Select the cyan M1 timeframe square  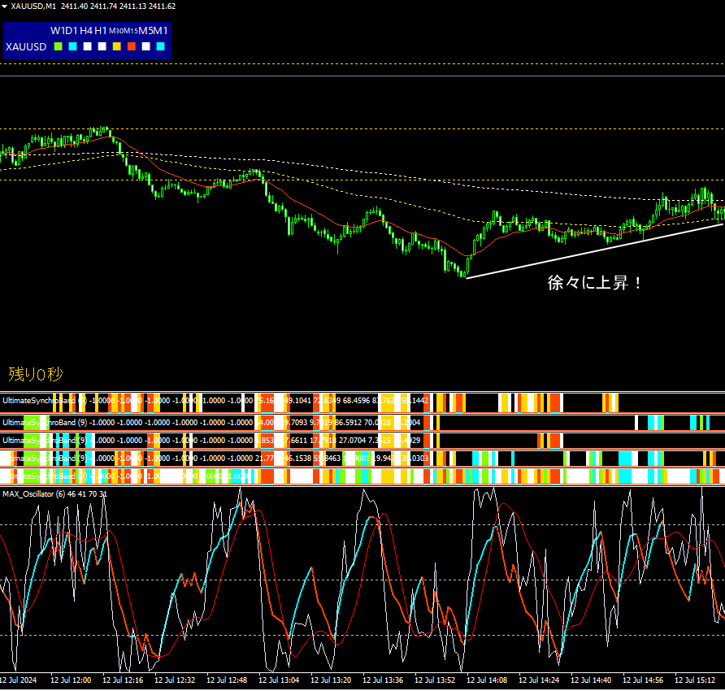(160, 46)
